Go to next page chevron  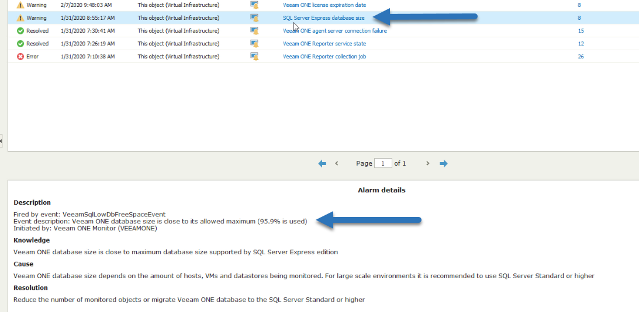[x=427, y=163]
